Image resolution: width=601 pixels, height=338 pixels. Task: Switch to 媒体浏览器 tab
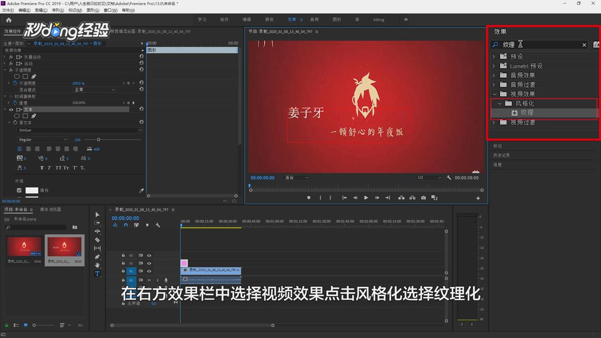(x=51, y=209)
